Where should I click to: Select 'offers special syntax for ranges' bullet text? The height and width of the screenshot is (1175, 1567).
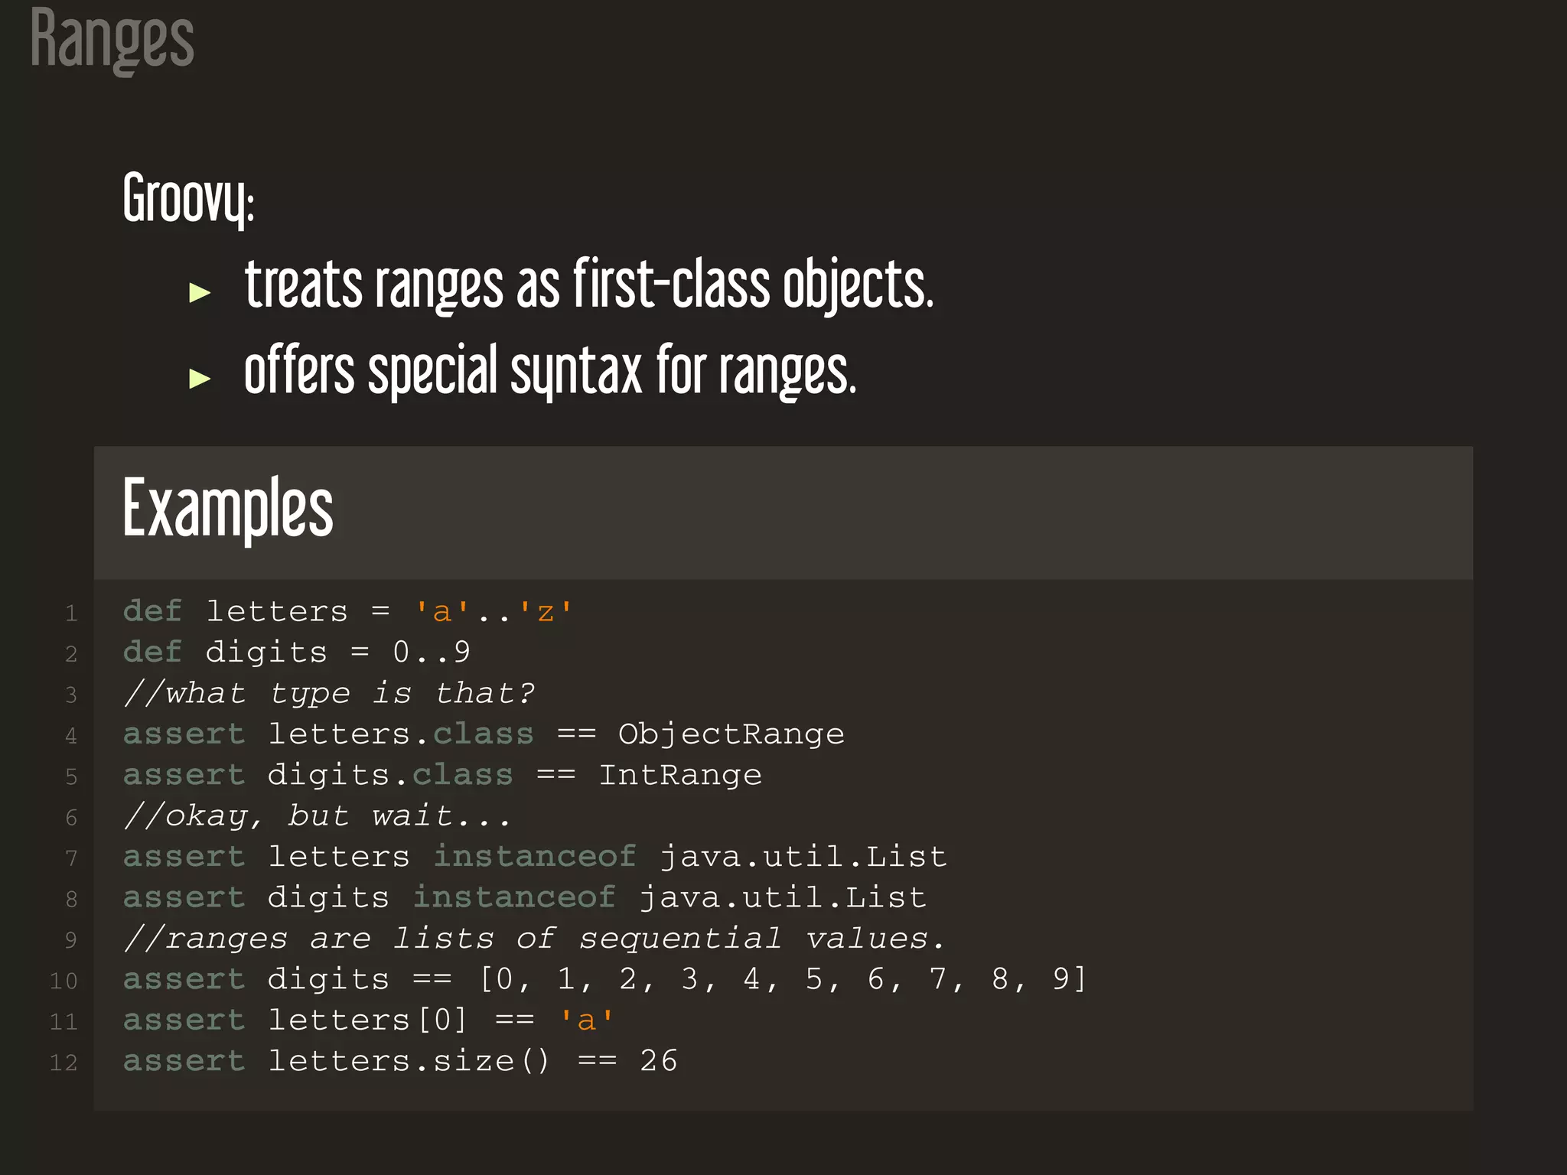(x=549, y=372)
